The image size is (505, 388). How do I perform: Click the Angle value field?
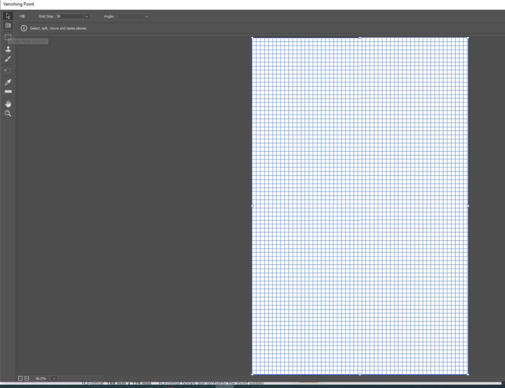tap(130, 16)
